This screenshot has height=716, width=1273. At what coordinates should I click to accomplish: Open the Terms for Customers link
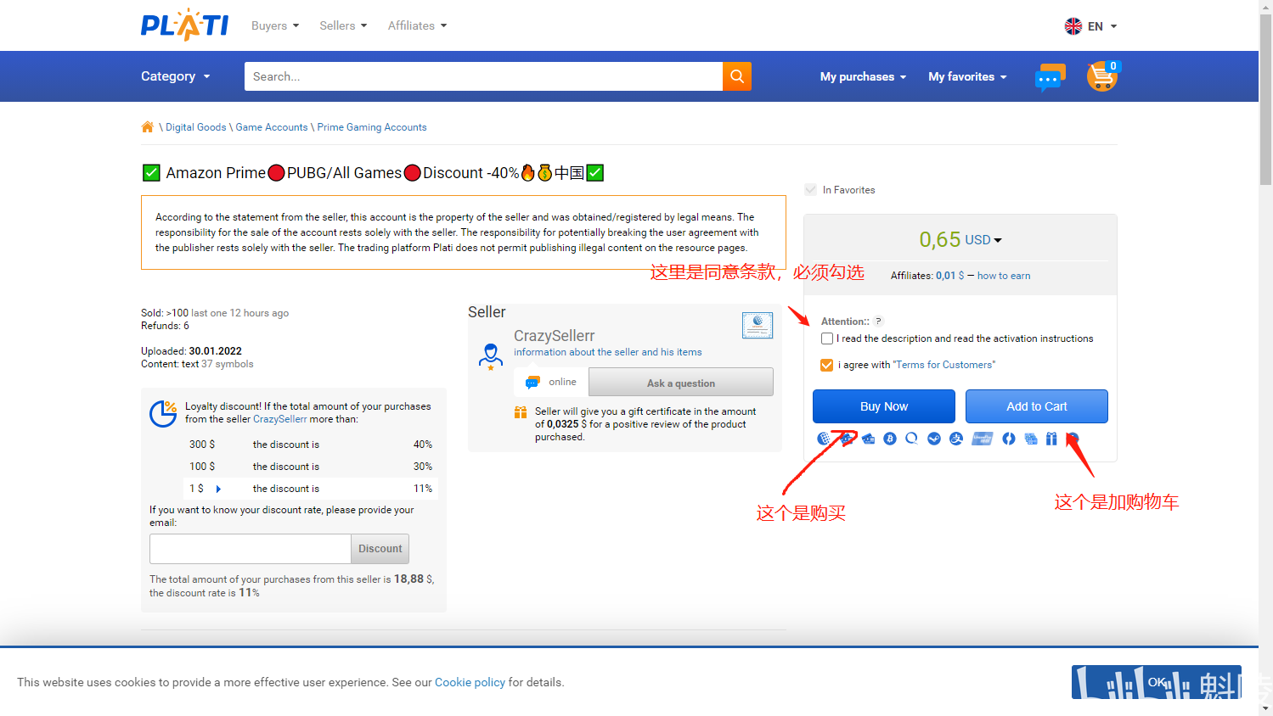(x=943, y=365)
